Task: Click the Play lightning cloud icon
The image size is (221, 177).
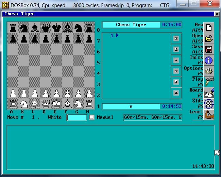Action: (209, 82)
